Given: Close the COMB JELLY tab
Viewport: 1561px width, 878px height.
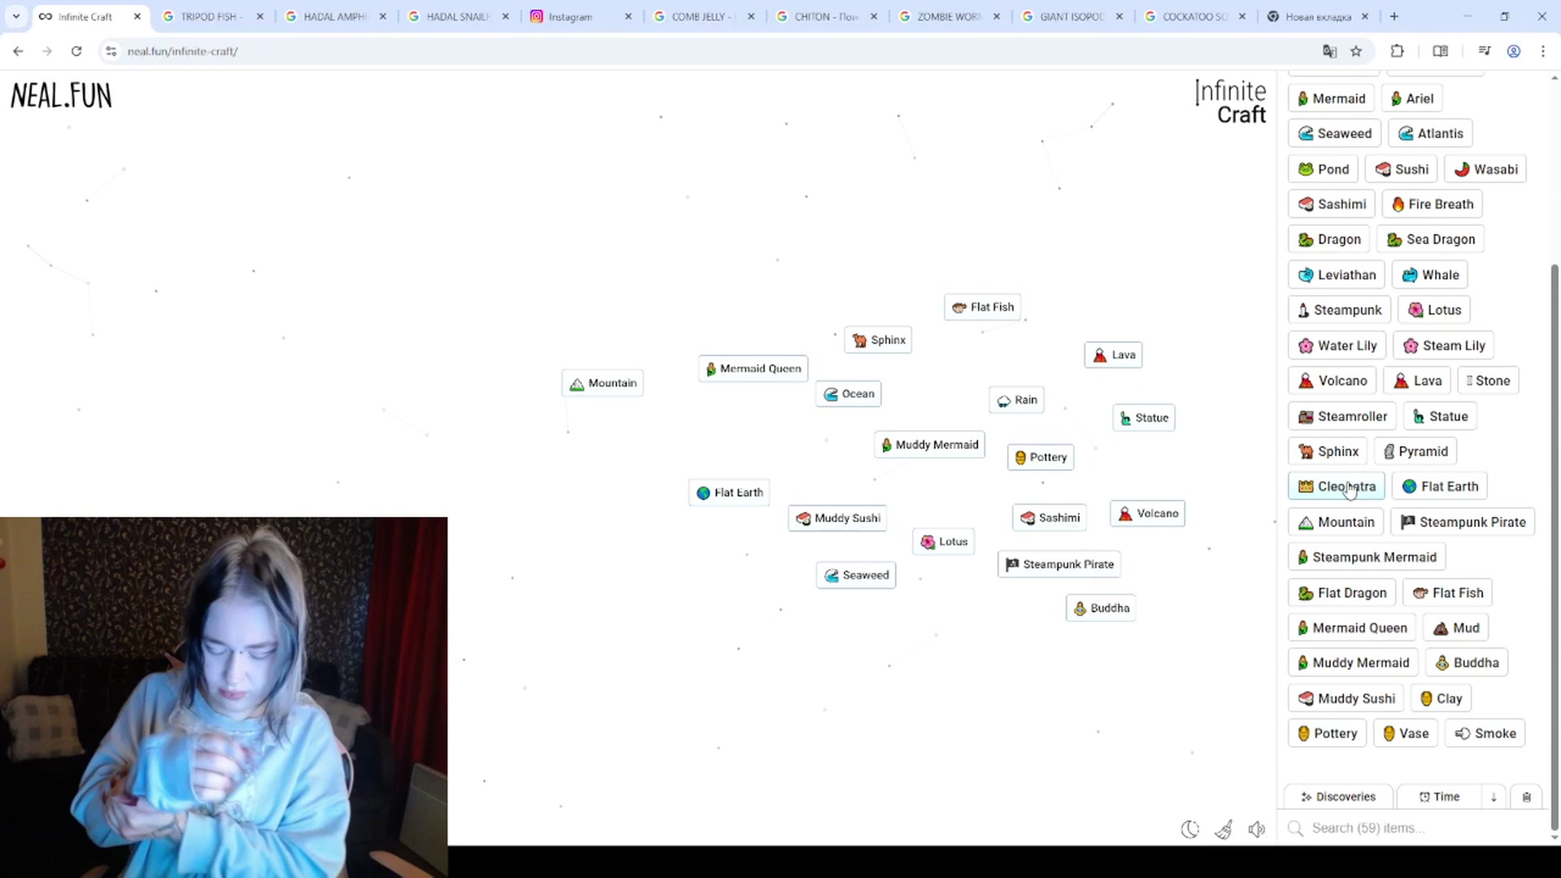Looking at the screenshot, I should pyautogui.click(x=750, y=16).
